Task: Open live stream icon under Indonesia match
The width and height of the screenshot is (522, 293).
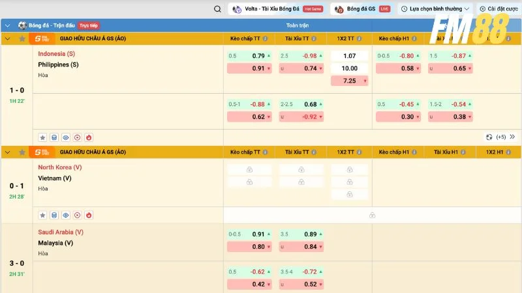Action: (x=77, y=137)
